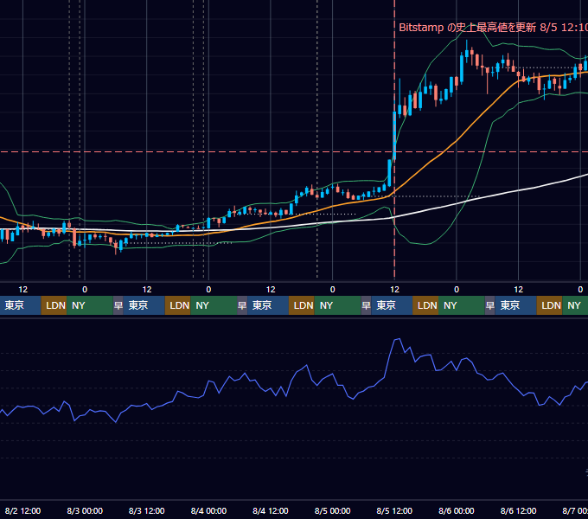The height and width of the screenshot is (519, 588).
Task: Select the 8/6 12:00 time axis label
Action: pyautogui.click(x=518, y=510)
